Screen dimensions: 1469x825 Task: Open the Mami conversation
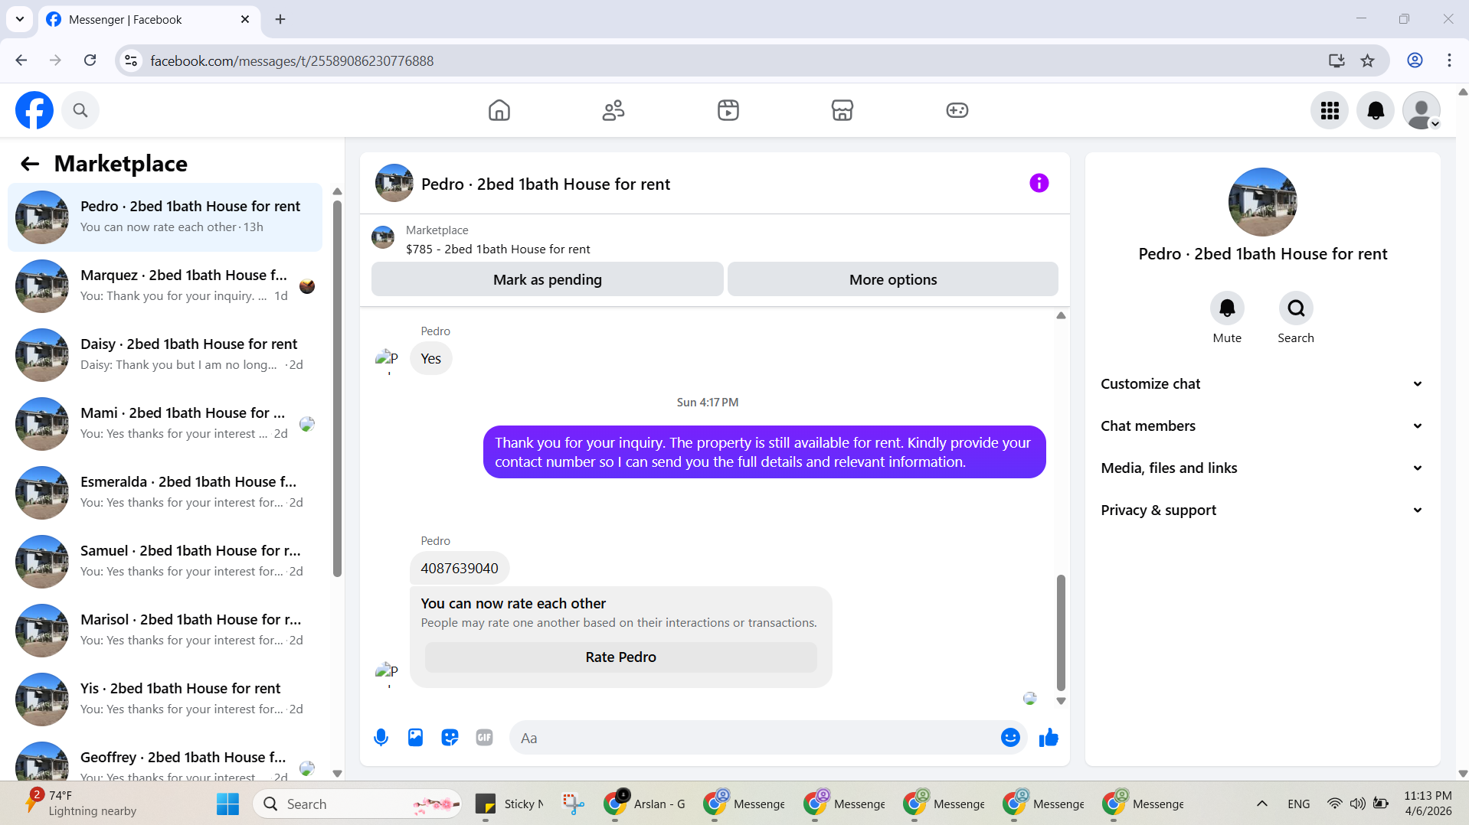point(165,423)
